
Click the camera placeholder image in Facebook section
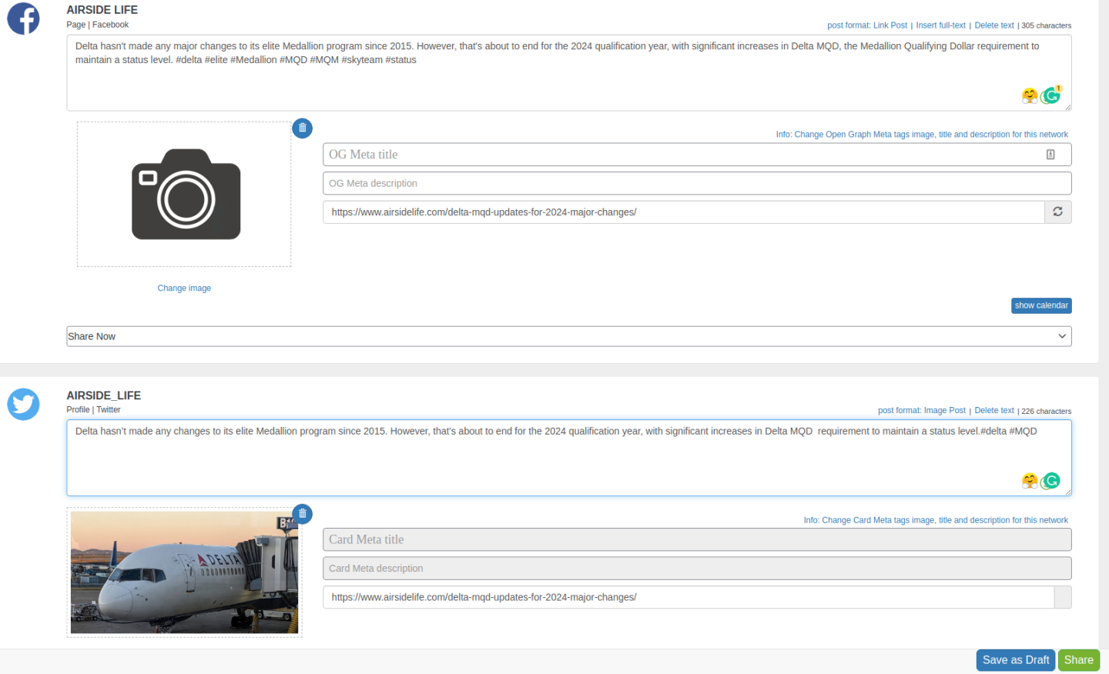click(x=186, y=194)
